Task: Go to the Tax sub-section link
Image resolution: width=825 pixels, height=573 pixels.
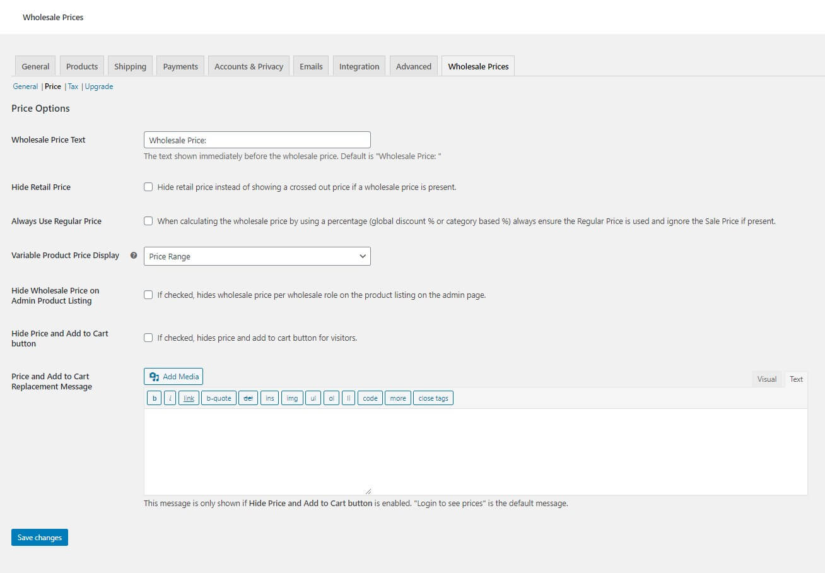Action: click(73, 86)
